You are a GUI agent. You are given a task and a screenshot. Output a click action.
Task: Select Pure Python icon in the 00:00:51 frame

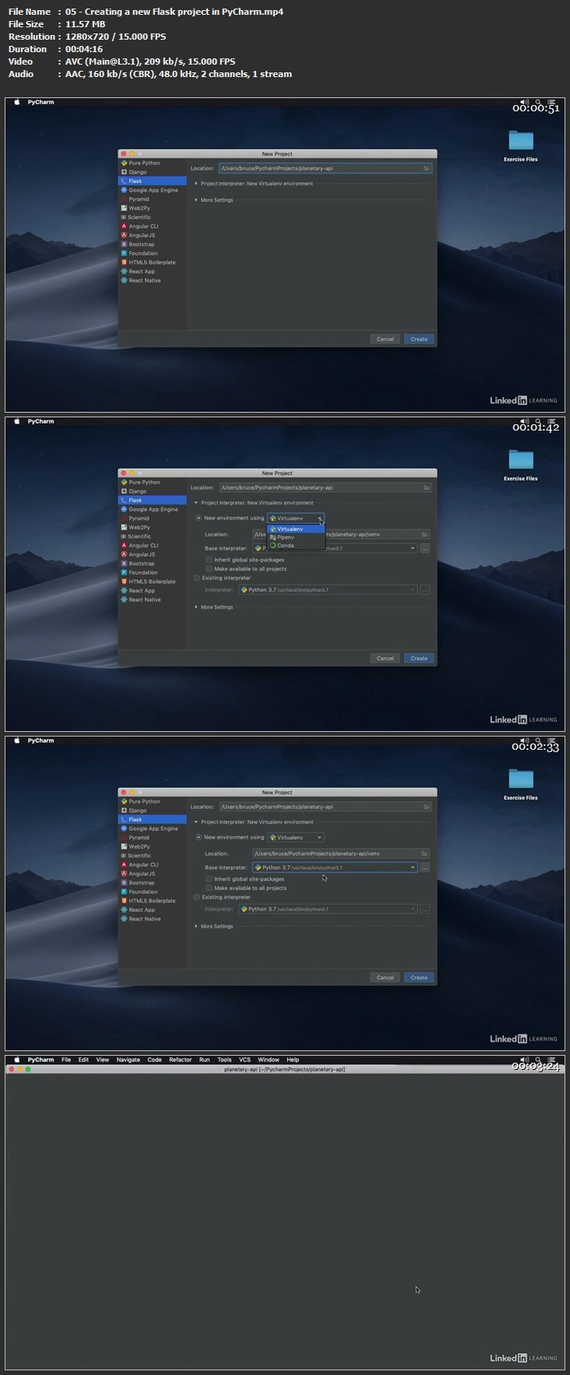click(124, 164)
